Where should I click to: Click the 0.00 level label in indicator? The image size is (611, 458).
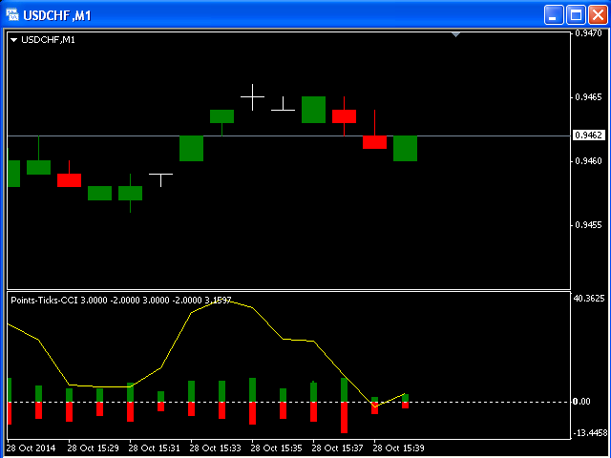pyautogui.click(x=581, y=402)
